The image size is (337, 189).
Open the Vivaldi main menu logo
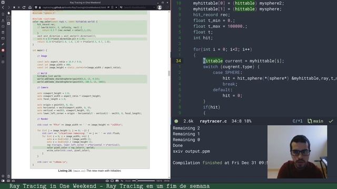[3, 2]
